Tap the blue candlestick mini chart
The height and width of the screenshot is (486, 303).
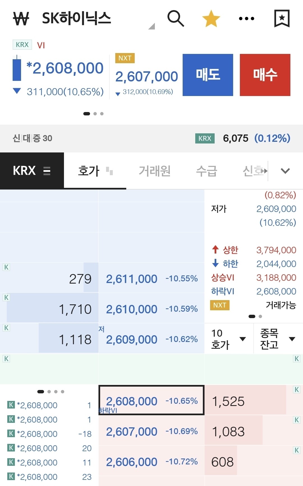click(17, 68)
